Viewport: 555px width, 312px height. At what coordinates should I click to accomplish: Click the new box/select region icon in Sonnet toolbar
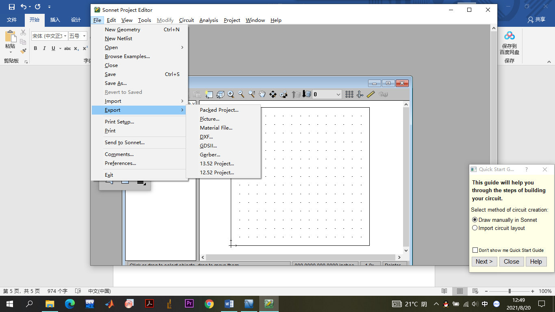[209, 94]
